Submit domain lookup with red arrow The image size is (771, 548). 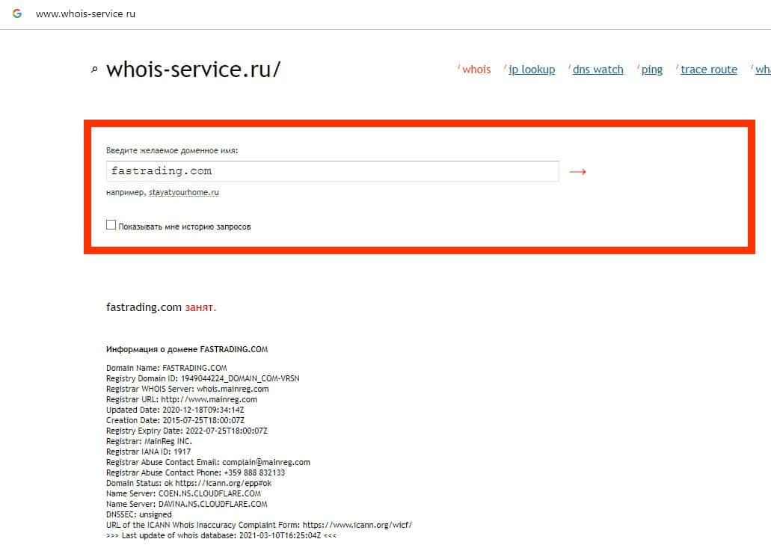(578, 171)
